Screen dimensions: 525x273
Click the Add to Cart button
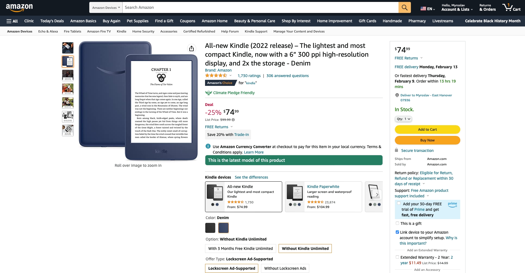pos(427,129)
